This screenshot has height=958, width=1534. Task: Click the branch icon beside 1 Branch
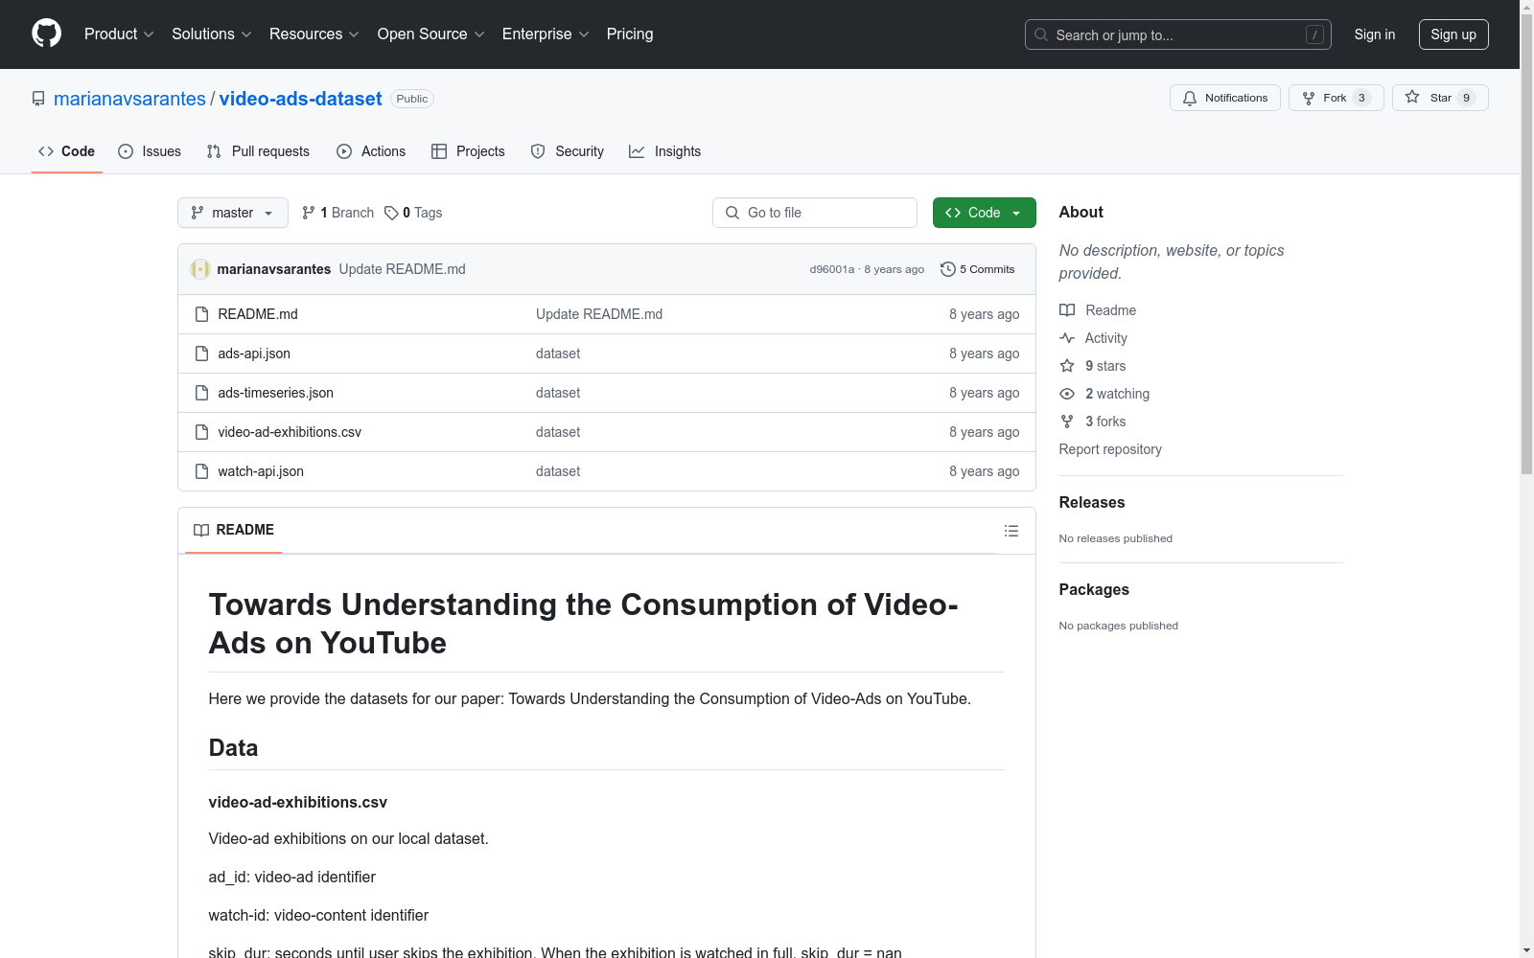(309, 213)
